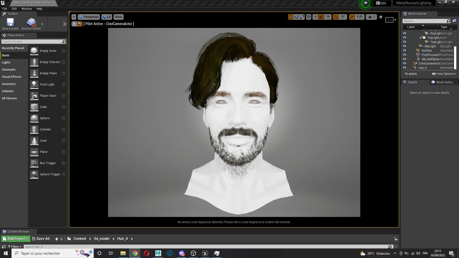Open File Explorer from the taskbar
The height and width of the screenshot is (258, 459).
point(123,253)
